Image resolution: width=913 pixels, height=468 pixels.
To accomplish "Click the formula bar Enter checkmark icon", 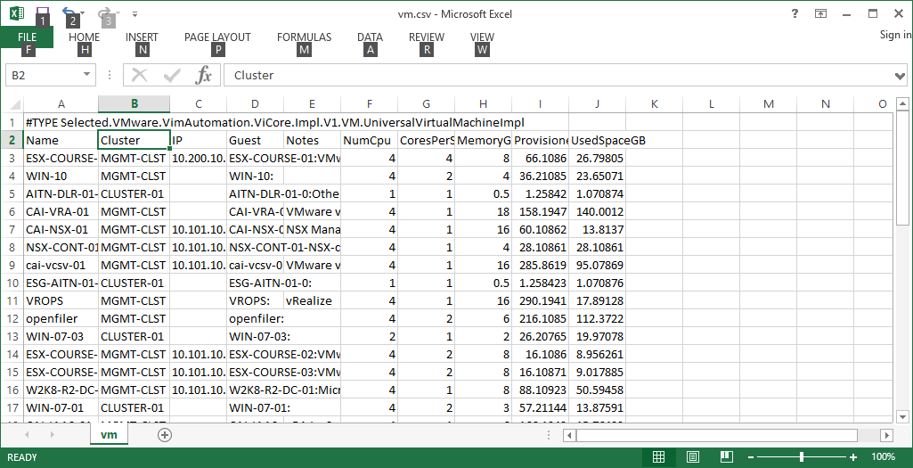I will 172,75.
